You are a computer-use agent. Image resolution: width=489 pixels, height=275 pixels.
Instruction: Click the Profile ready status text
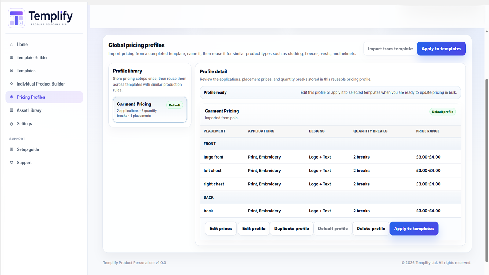pos(215,92)
